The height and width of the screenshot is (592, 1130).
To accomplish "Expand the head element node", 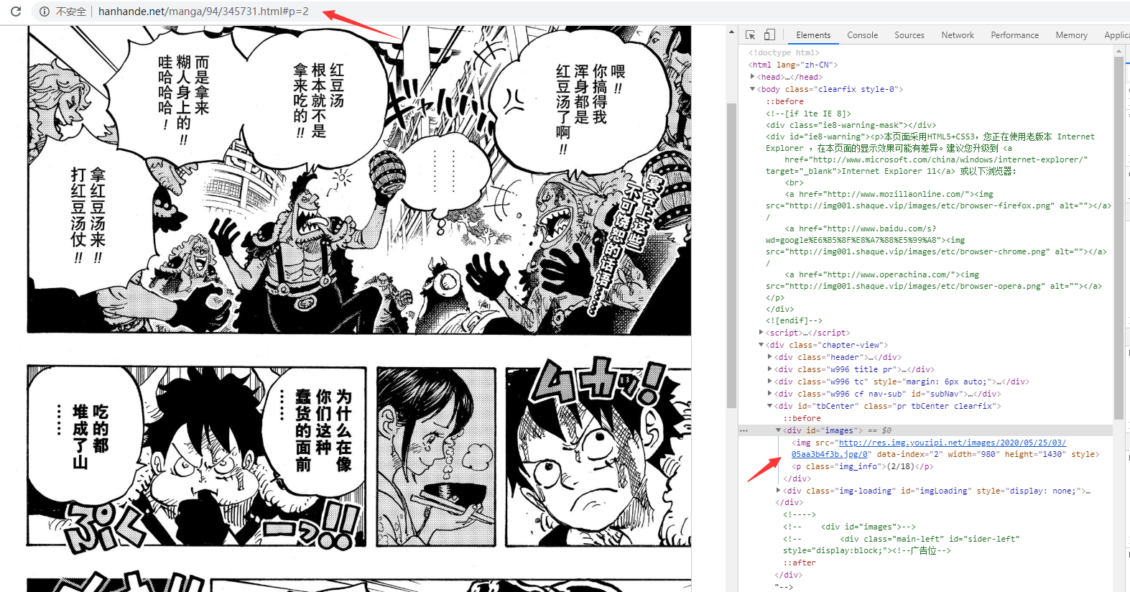I will (x=753, y=77).
